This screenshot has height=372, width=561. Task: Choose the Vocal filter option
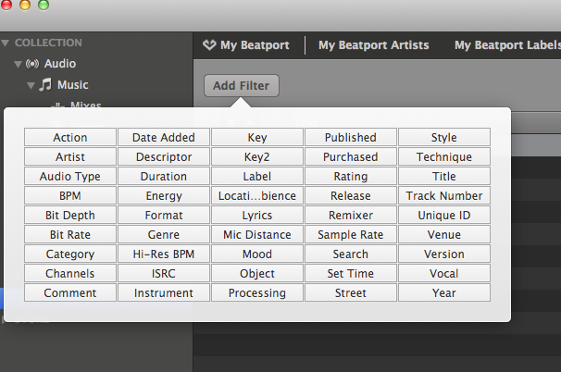pyautogui.click(x=444, y=274)
